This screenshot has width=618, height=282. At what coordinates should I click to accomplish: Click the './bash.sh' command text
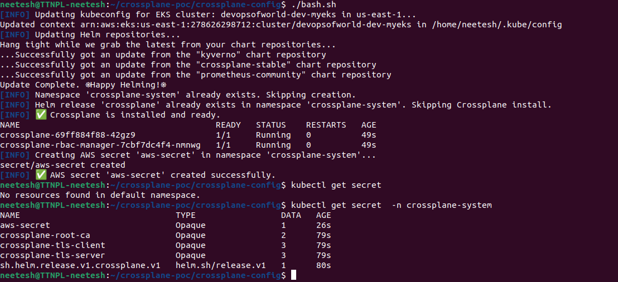(x=313, y=4)
